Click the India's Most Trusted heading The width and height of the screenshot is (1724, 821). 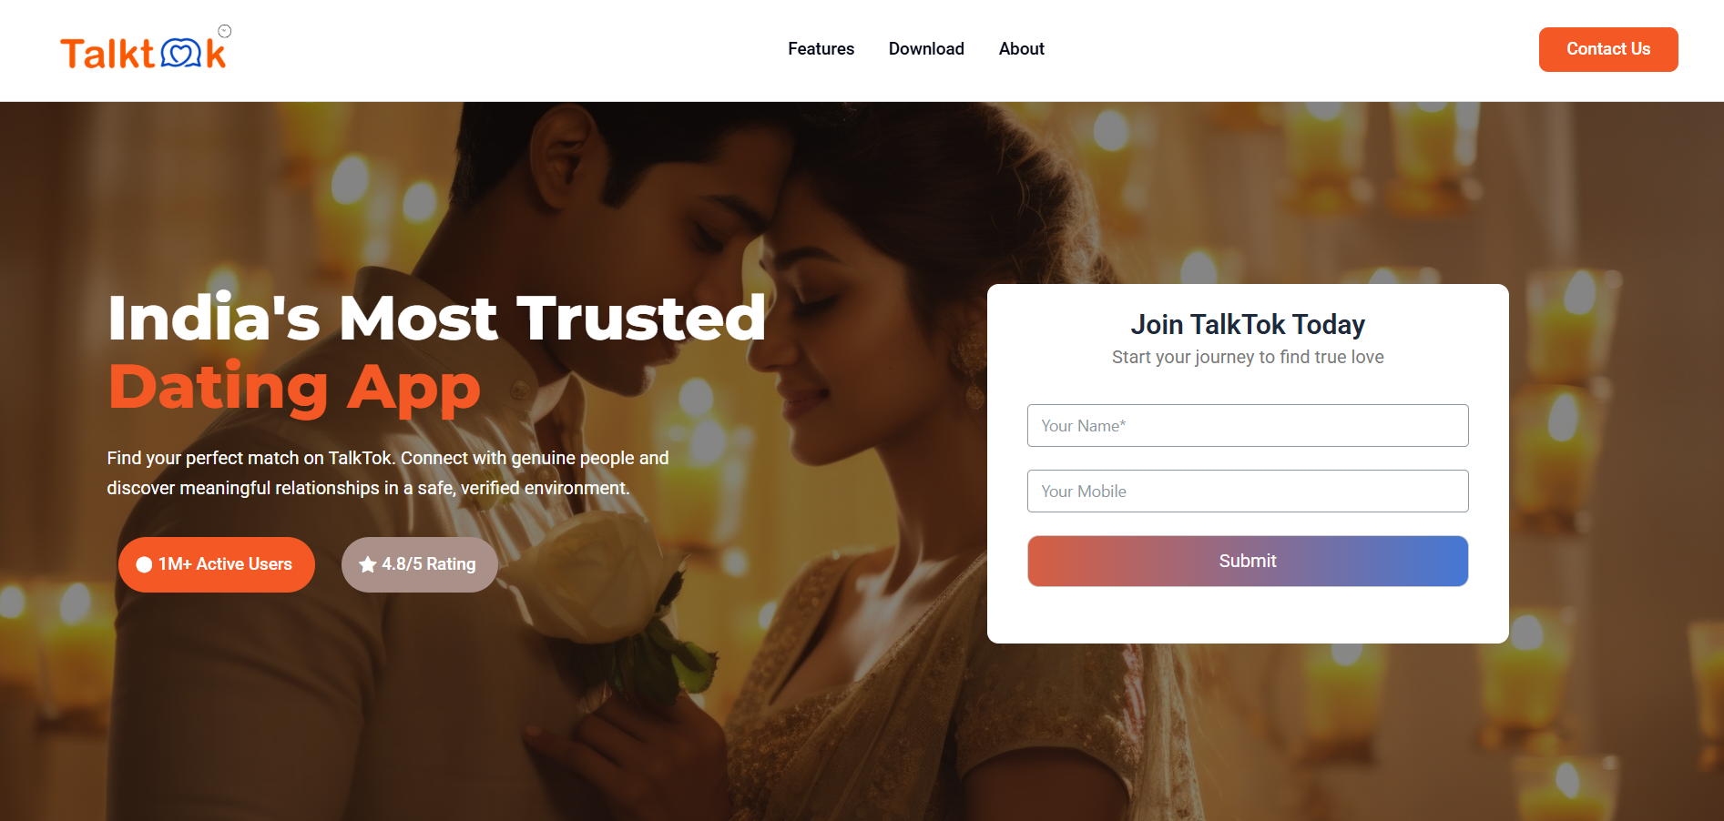pyautogui.click(x=436, y=318)
